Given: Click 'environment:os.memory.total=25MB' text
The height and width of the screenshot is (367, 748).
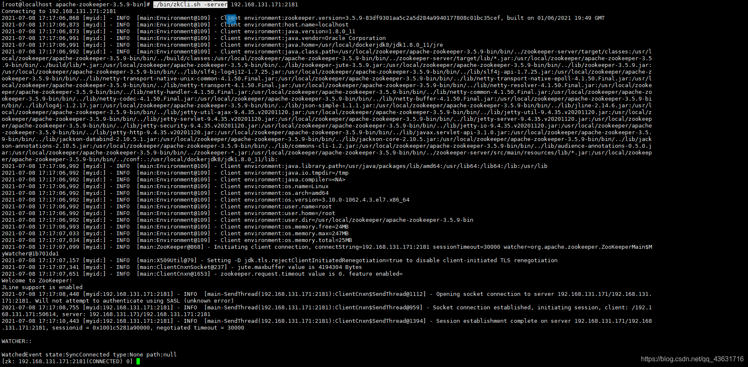Looking at the screenshot, I should point(298,240).
